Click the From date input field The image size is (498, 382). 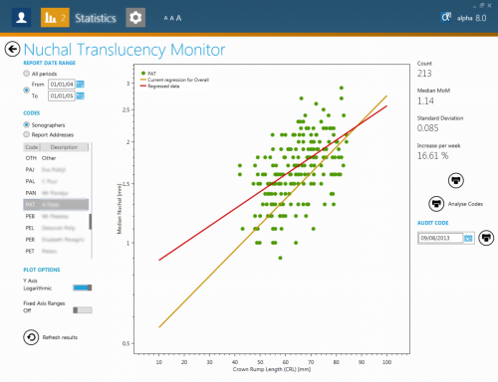coord(62,85)
